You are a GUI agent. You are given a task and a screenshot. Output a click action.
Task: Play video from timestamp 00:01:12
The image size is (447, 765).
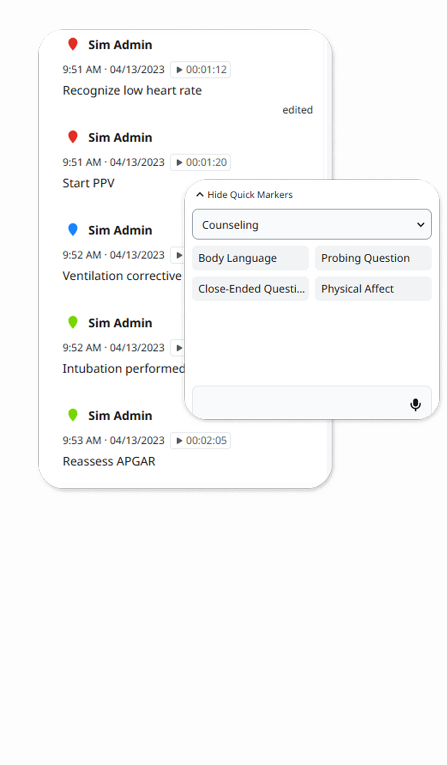click(200, 70)
